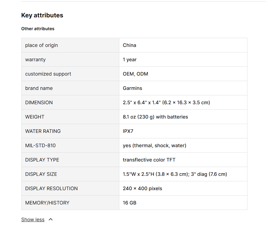Click the 16 GB memory value
The image size is (270, 231).
coord(130,203)
